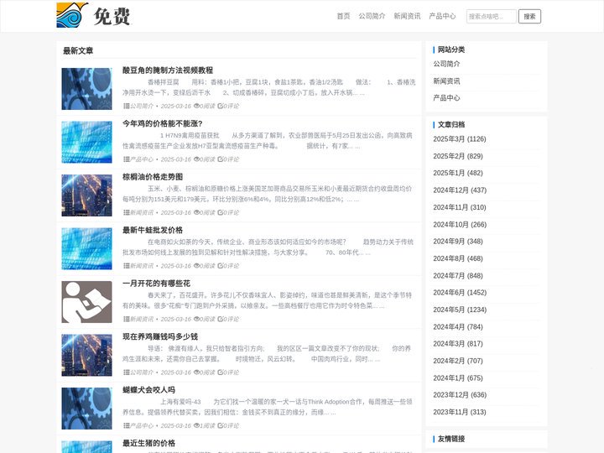
Task: Click 公司简介 category tag under 酸豆角 article
Action: [x=142, y=106]
